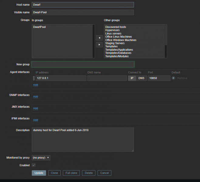This screenshot has height=182, width=200.
Task: Grab the drag handle beside the agent IP address
Action: 34,78
